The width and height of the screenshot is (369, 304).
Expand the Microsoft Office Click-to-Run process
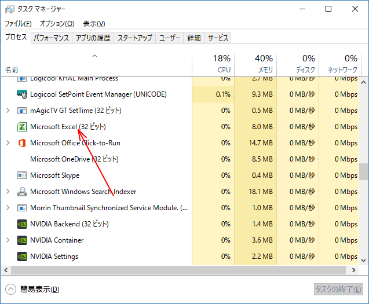click(x=8, y=143)
